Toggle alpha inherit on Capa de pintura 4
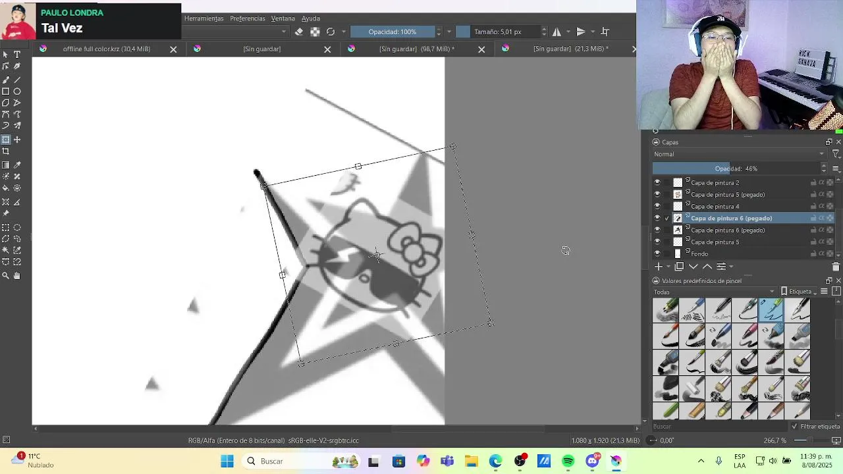Screen dimensions: 843x474 tap(822, 207)
